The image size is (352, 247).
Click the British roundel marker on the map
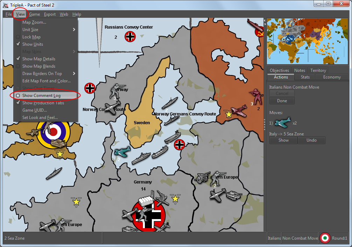[54, 132]
